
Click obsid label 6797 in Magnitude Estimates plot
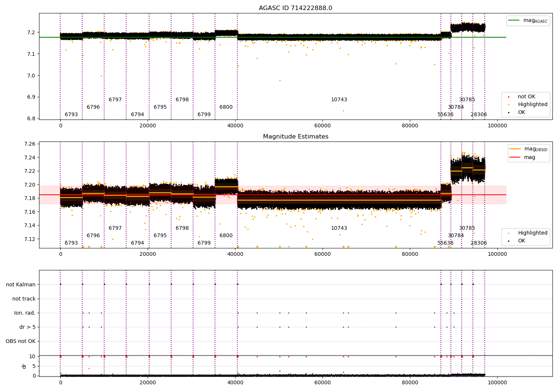coord(115,228)
